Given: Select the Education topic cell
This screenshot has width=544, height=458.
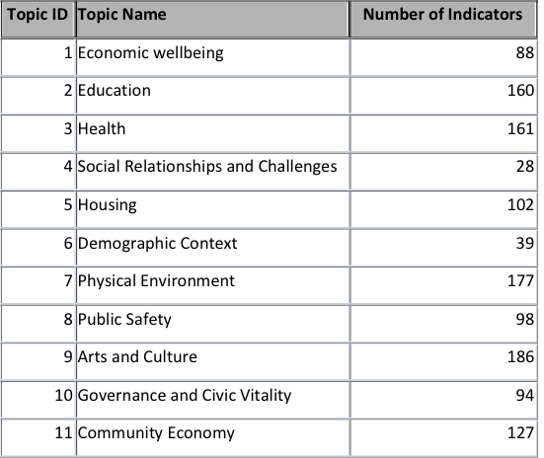Looking at the screenshot, I should tap(212, 96).
